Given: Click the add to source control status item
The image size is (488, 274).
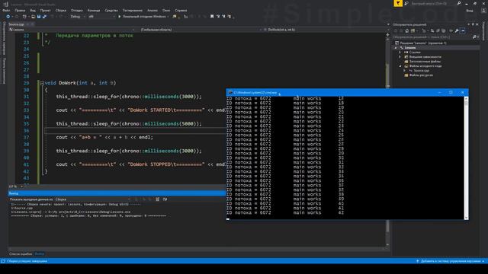Looking at the screenshot, I should 451,261.
